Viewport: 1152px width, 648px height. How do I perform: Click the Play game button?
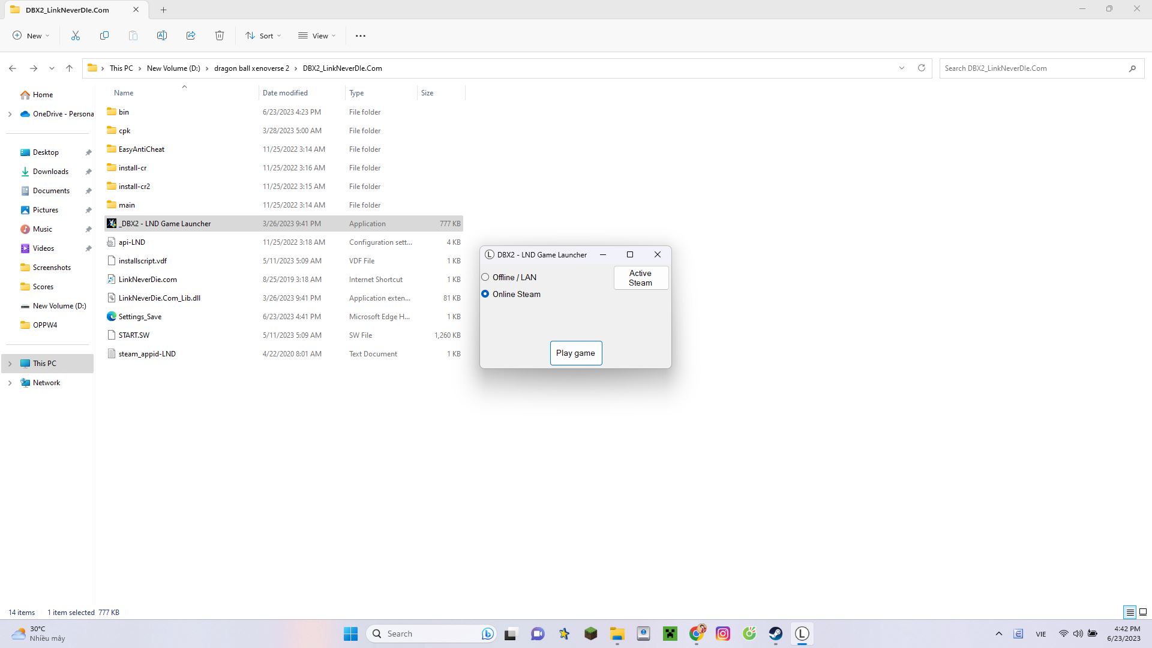pyautogui.click(x=576, y=353)
